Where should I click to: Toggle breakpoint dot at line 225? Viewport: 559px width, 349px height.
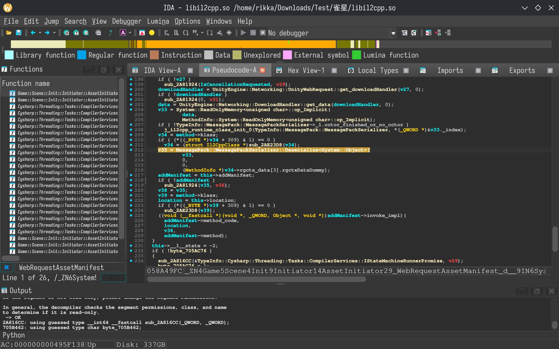[131, 216]
